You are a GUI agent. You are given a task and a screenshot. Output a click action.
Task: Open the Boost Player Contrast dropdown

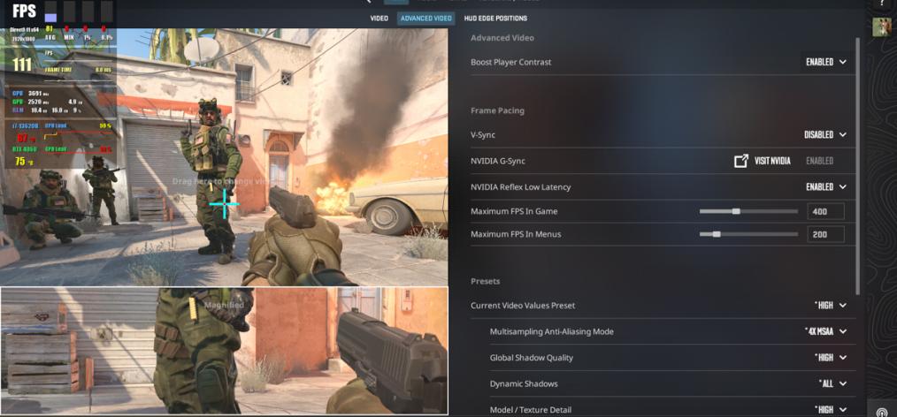click(826, 62)
